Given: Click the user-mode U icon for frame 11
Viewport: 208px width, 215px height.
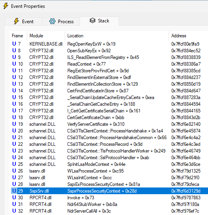Looking at the screenshot, I should click(14, 71).
